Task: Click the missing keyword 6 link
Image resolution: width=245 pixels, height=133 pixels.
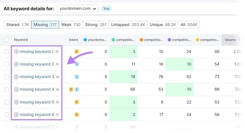Action: tap(37, 115)
